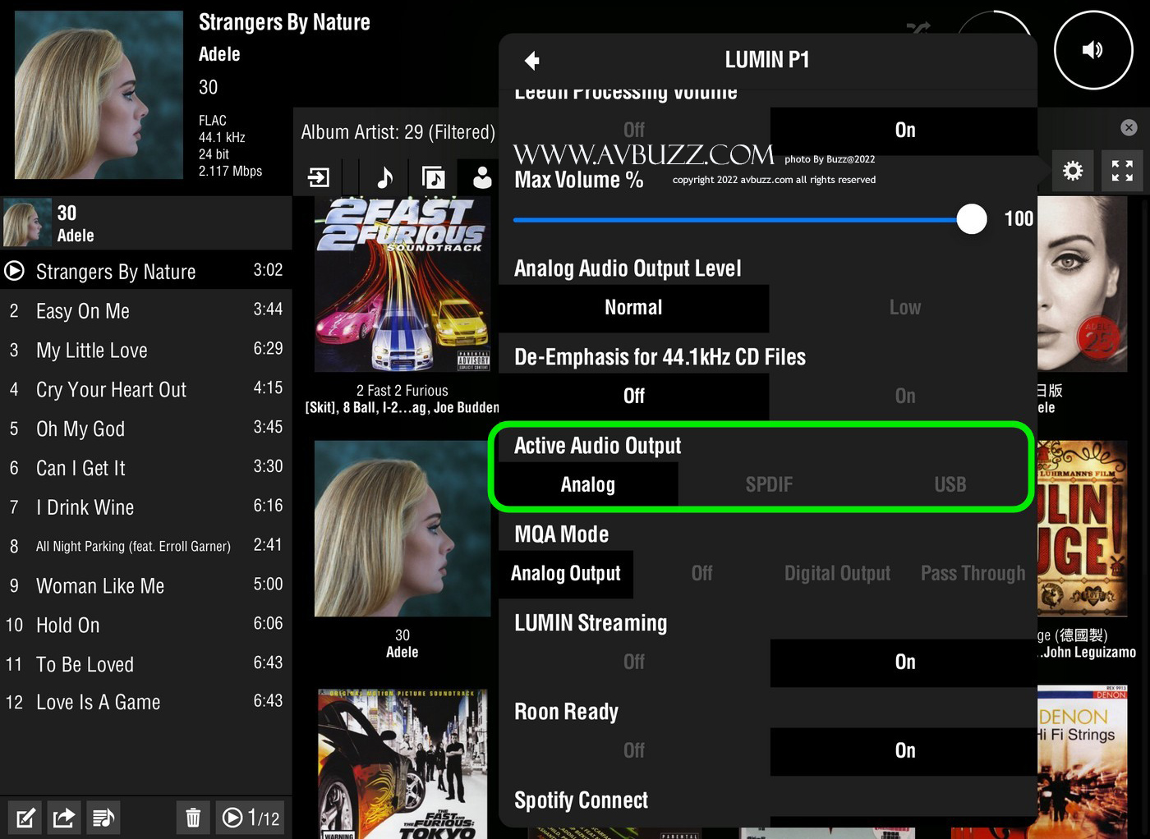Image resolution: width=1150 pixels, height=839 pixels.
Task: Browse by album artist person icon
Action: pos(482,177)
